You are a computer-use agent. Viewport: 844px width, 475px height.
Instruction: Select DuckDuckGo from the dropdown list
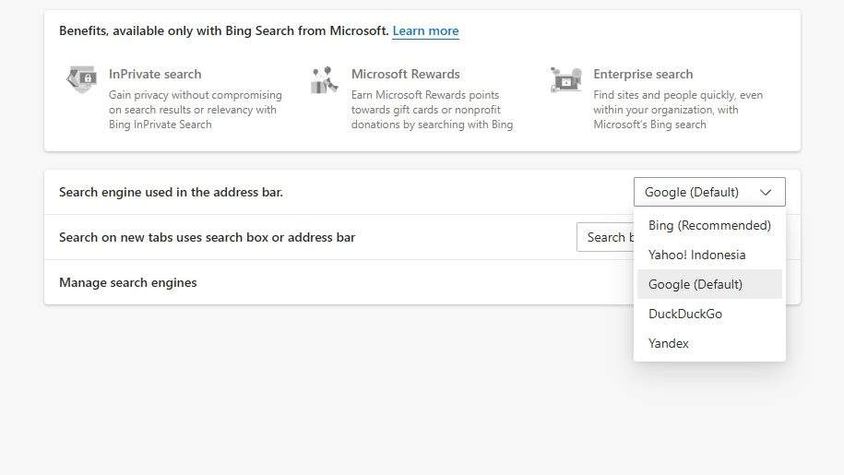point(709,314)
